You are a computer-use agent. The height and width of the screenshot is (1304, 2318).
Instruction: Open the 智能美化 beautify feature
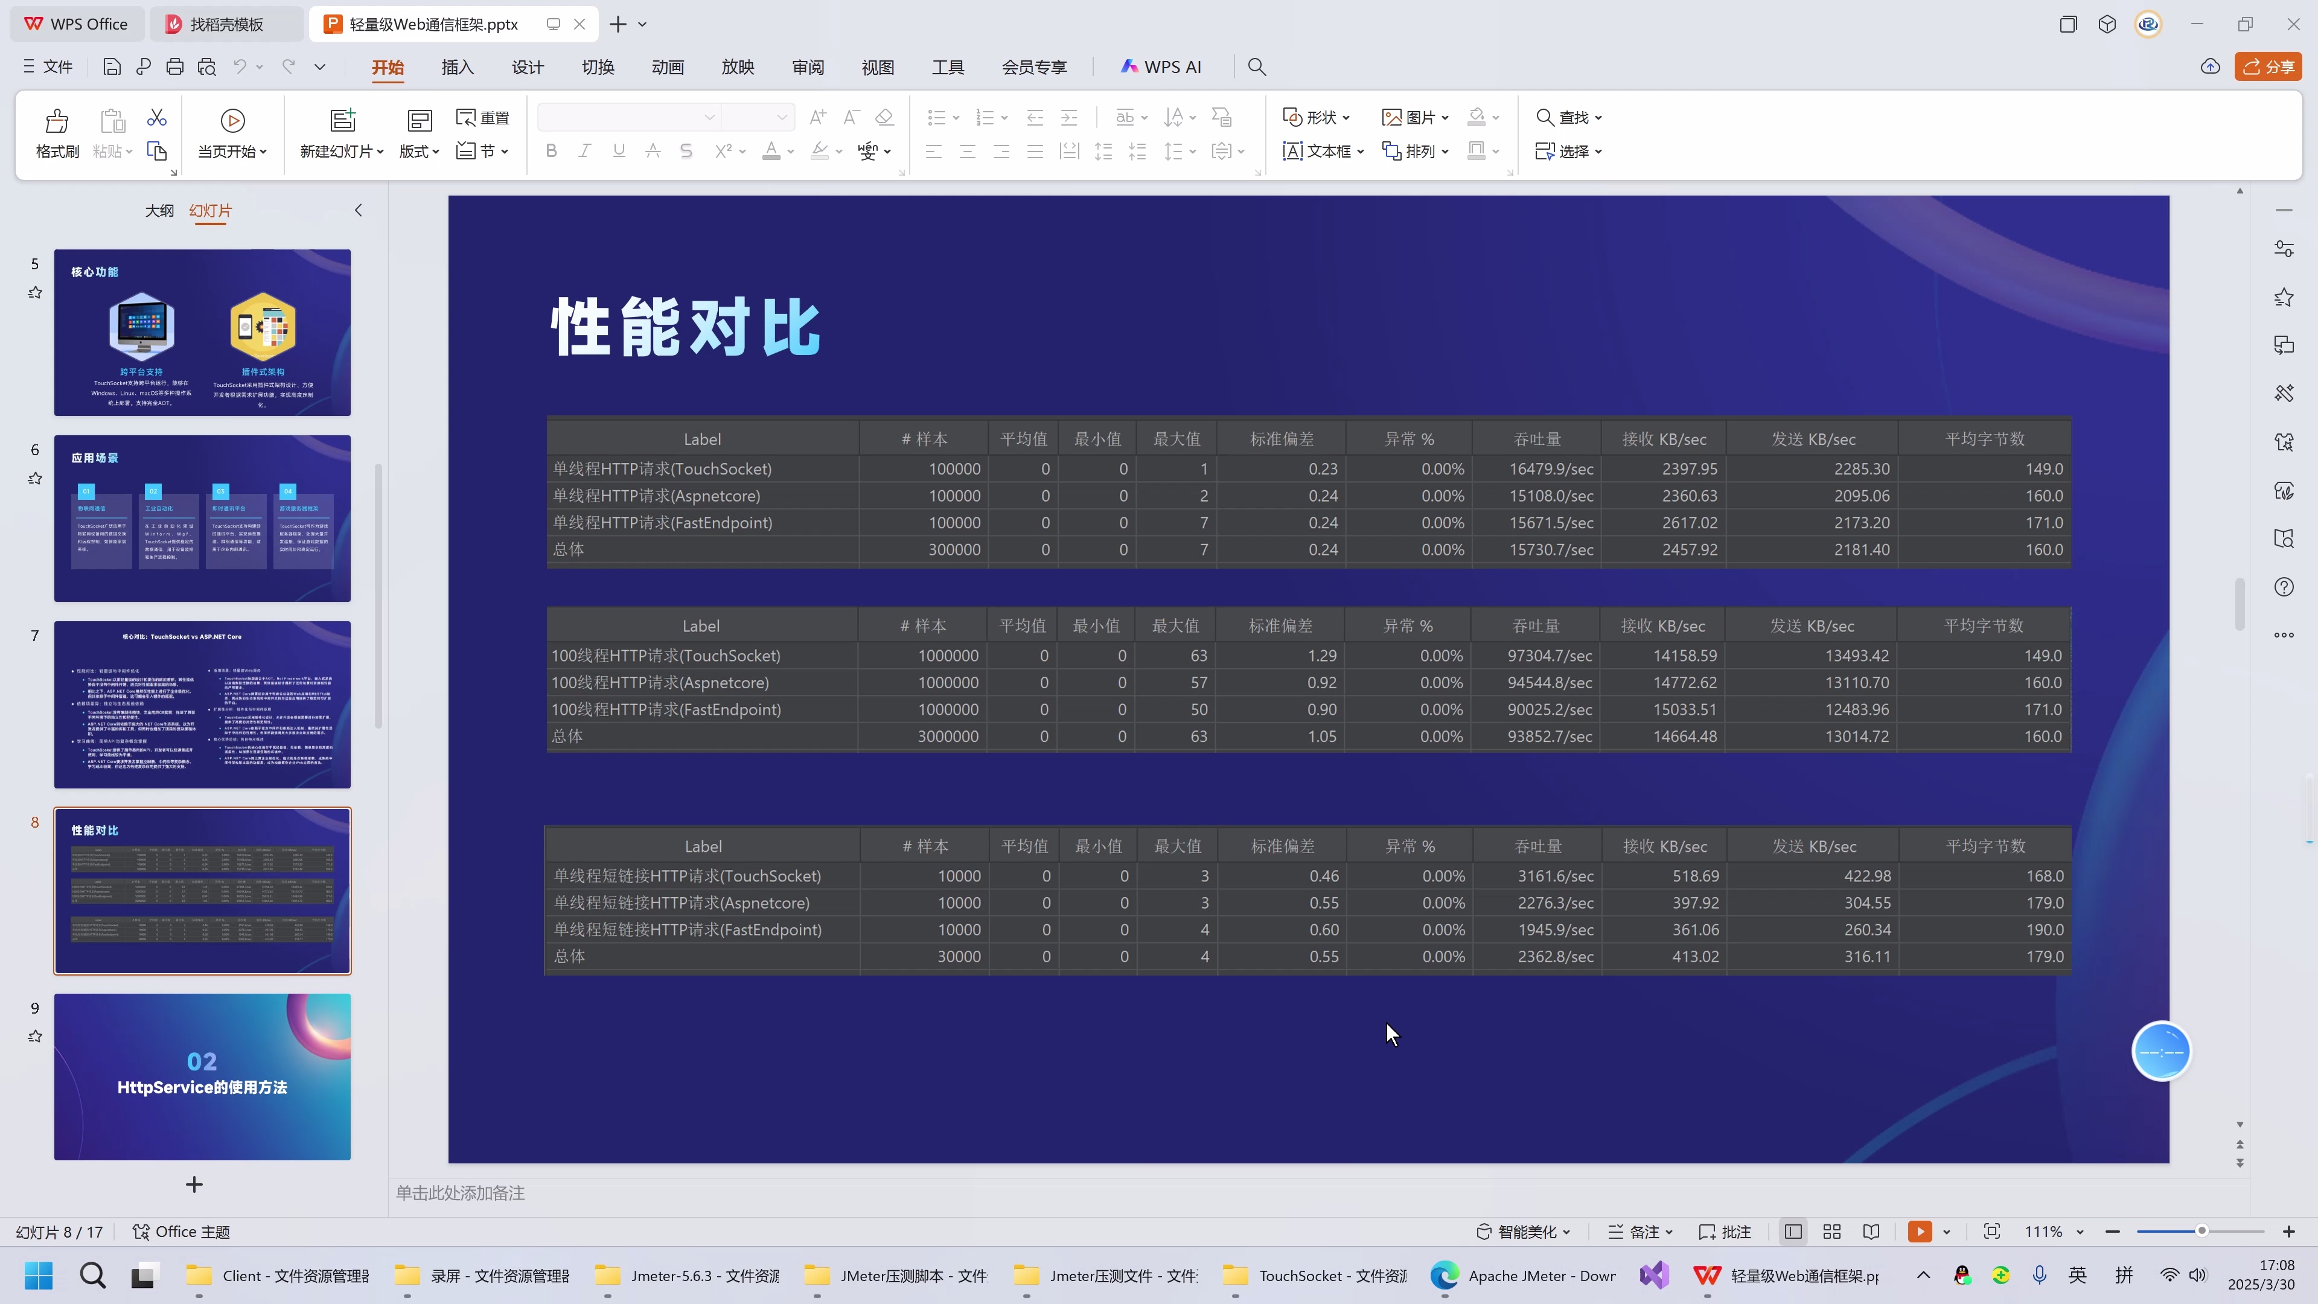pyautogui.click(x=1522, y=1231)
